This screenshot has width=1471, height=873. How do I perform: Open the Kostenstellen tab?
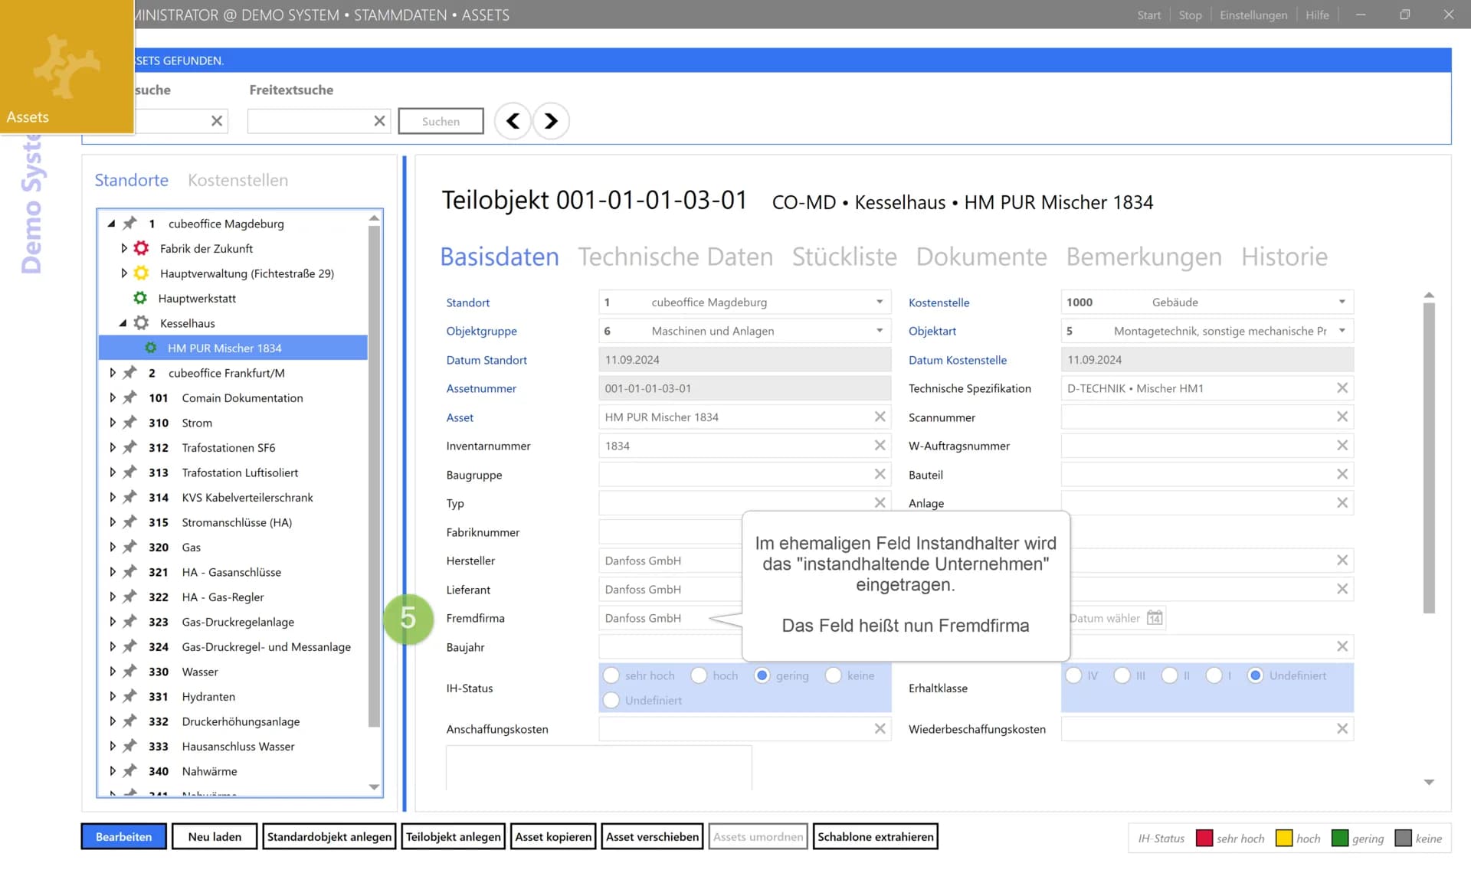[x=238, y=180]
